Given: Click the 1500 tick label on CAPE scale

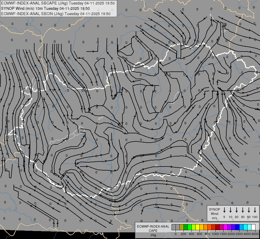Looking at the screenshot, I should 223,234.
